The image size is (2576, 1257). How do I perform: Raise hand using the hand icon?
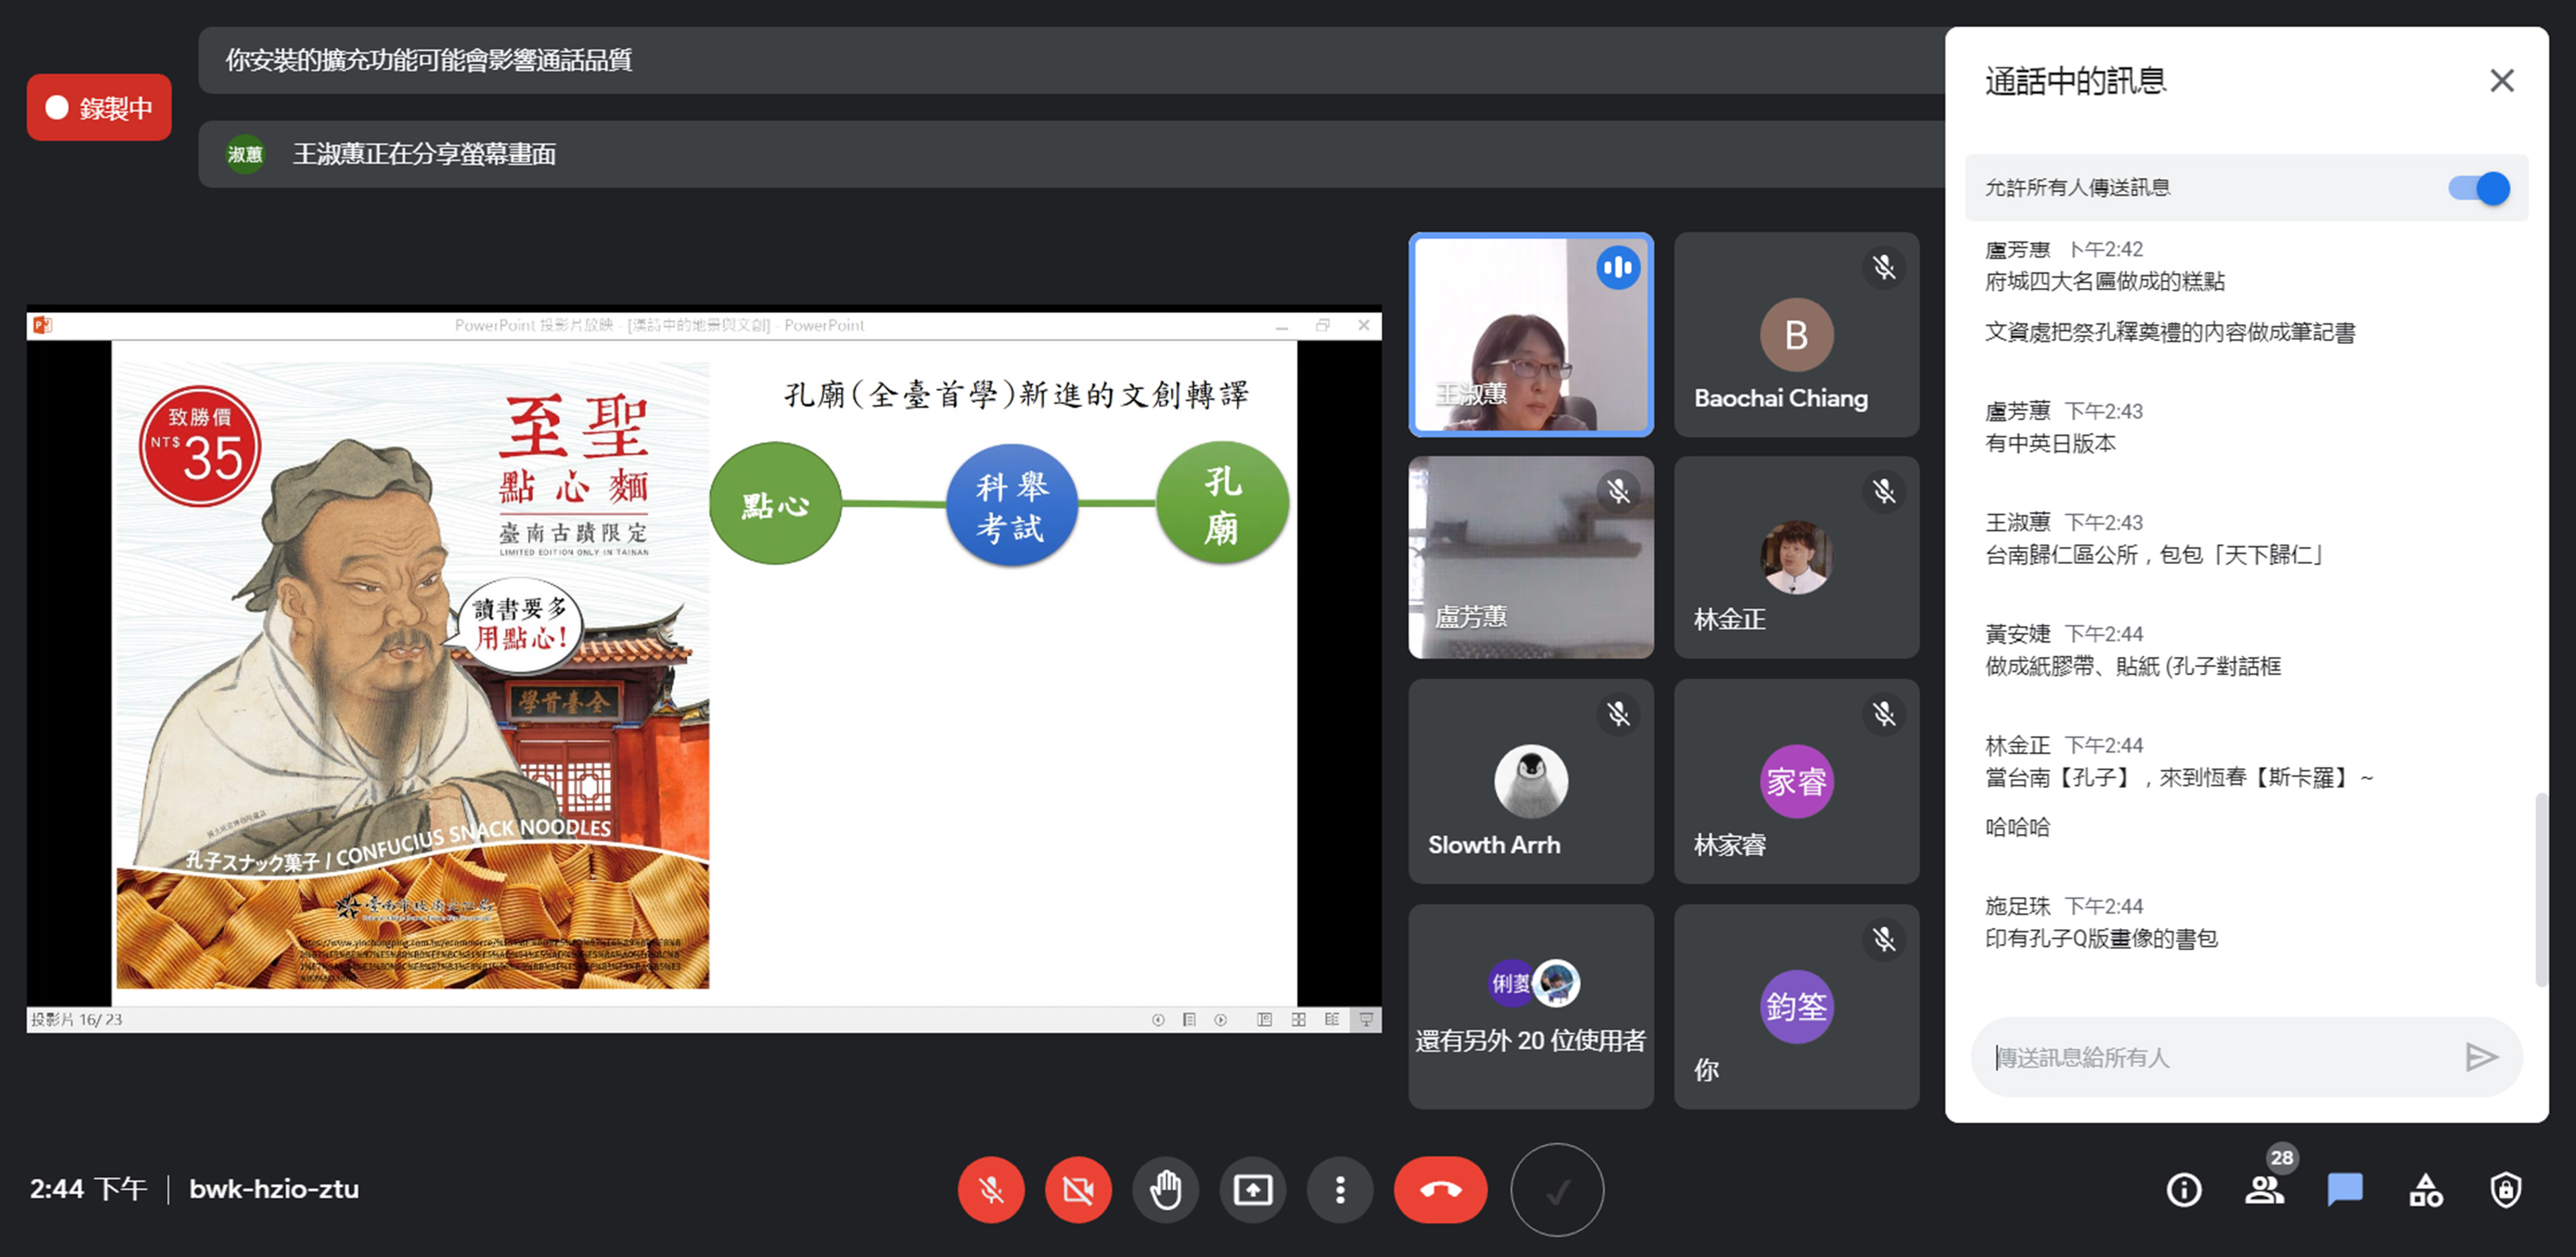tap(1165, 1189)
